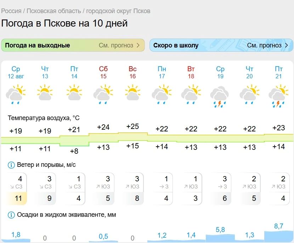The image size is (294, 243).
Task: Switch to the Вт 18 day column
Action: [191, 72]
